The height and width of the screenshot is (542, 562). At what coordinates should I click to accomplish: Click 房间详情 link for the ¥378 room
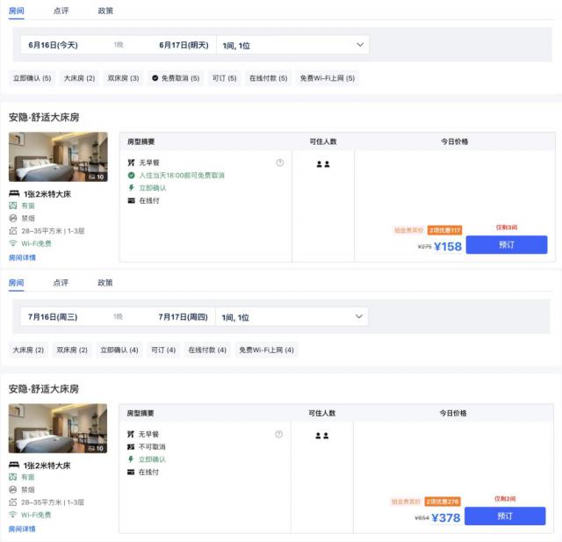tap(22, 529)
